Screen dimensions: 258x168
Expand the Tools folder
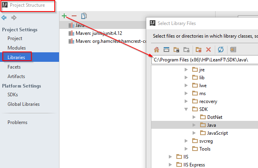coord(186,149)
